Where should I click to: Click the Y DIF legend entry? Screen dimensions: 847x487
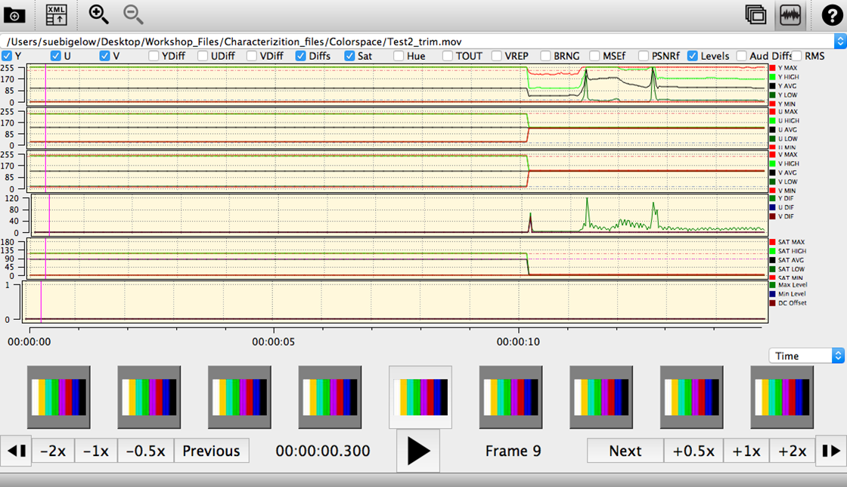[x=782, y=198]
